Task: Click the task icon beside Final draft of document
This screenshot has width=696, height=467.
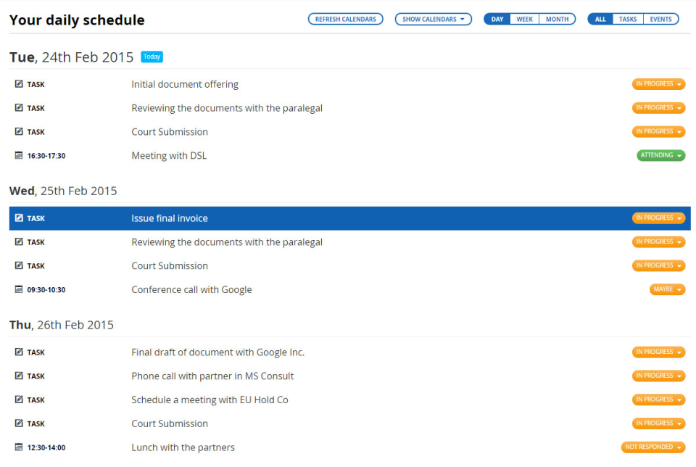Action: coord(18,352)
